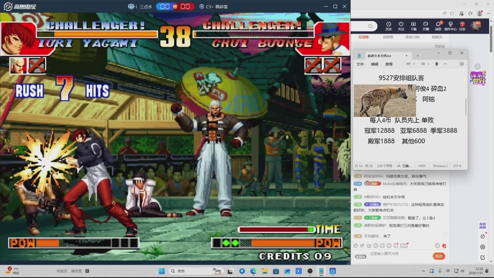Click the sidebar edit feedback icon
Viewport: 494px width, 278px height.
pos(483,258)
